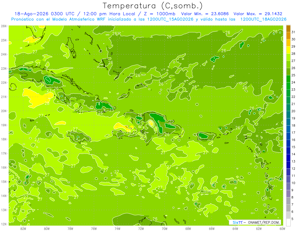Click the blue legend swatch between 16 and 17
300x232 pixels.
tap(288, 136)
